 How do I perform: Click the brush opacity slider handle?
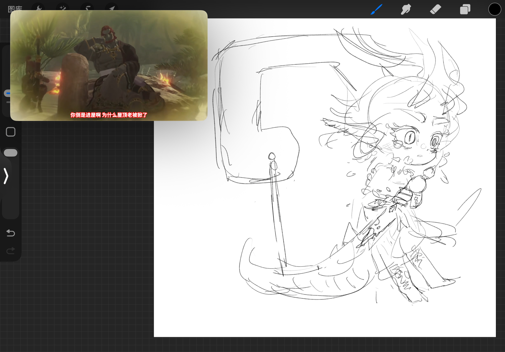[x=11, y=153]
